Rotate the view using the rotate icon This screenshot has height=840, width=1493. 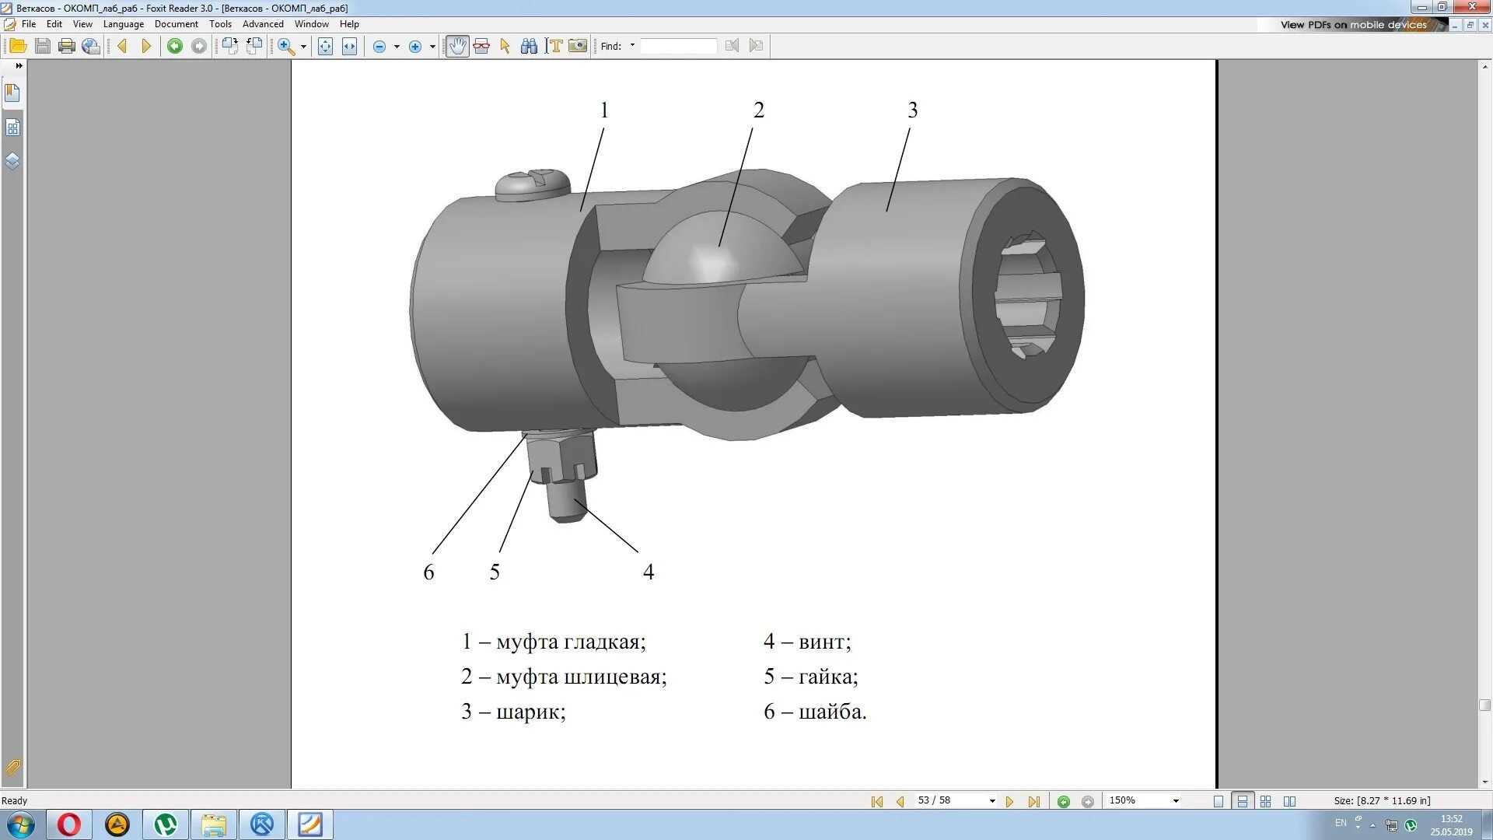point(230,46)
